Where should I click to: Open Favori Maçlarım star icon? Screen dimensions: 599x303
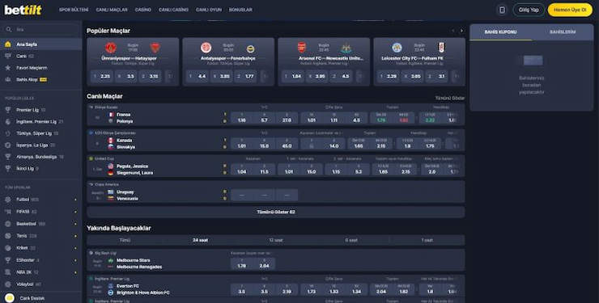pyautogui.click(x=7, y=68)
